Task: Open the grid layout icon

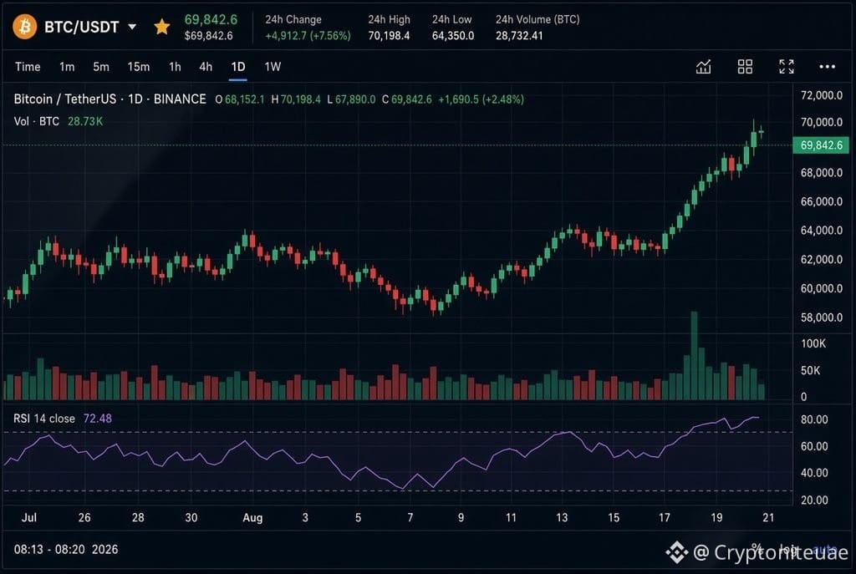Action: [x=745, y=67]
